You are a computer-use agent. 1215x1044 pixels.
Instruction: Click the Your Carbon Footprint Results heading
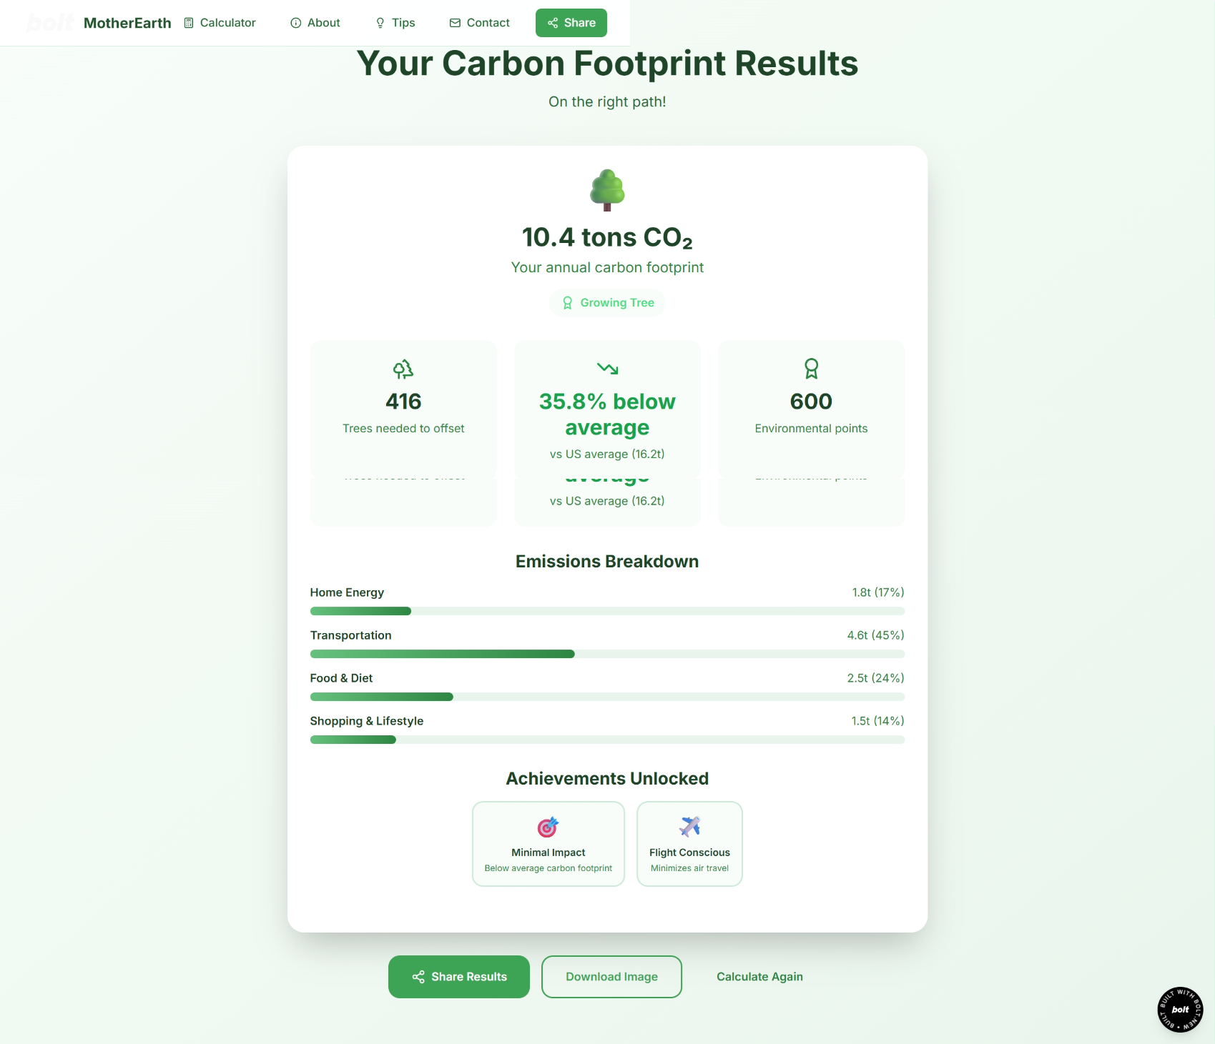pos(607,64)
